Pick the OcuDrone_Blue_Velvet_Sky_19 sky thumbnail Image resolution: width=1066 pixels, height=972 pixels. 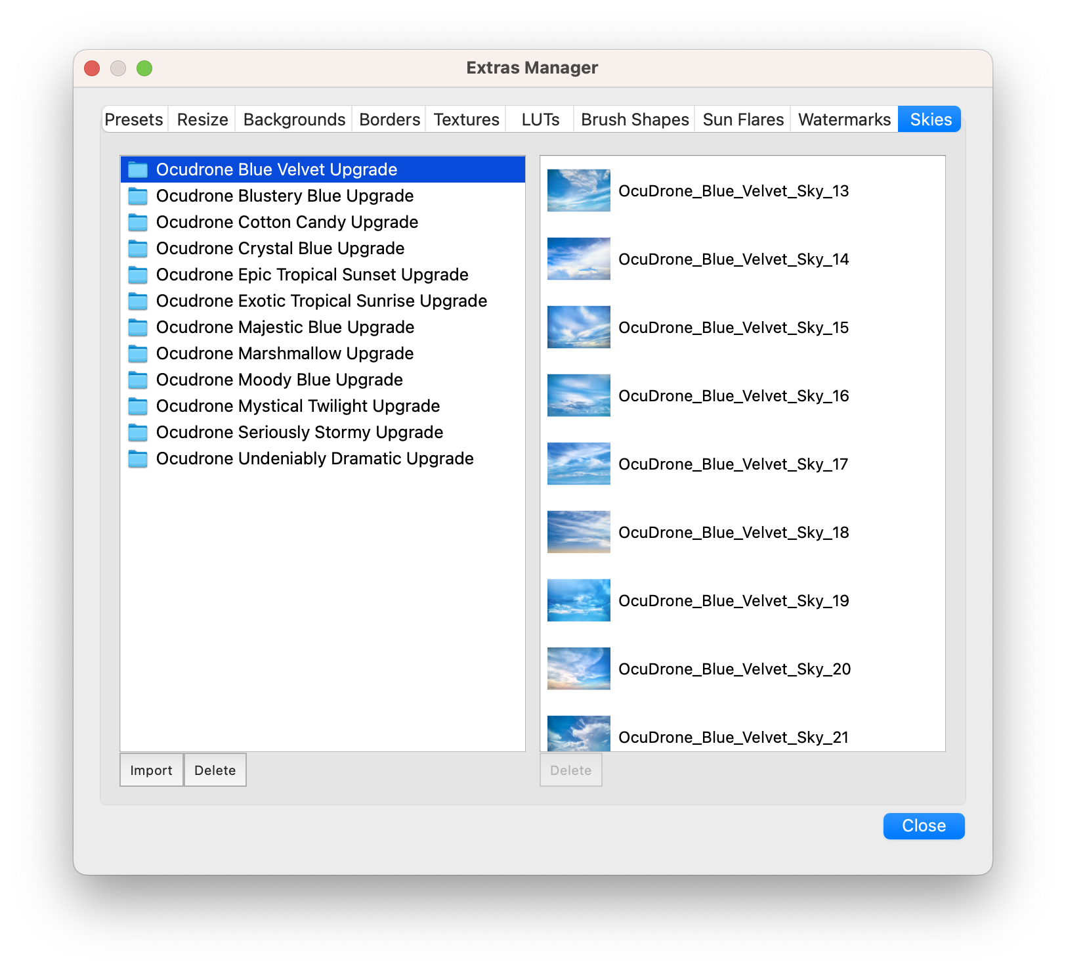(x=578, y=600)
